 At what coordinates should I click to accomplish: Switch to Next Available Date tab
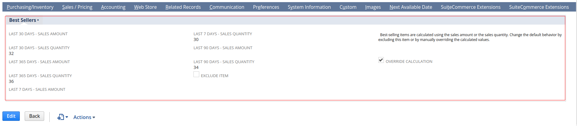(410, 7)
